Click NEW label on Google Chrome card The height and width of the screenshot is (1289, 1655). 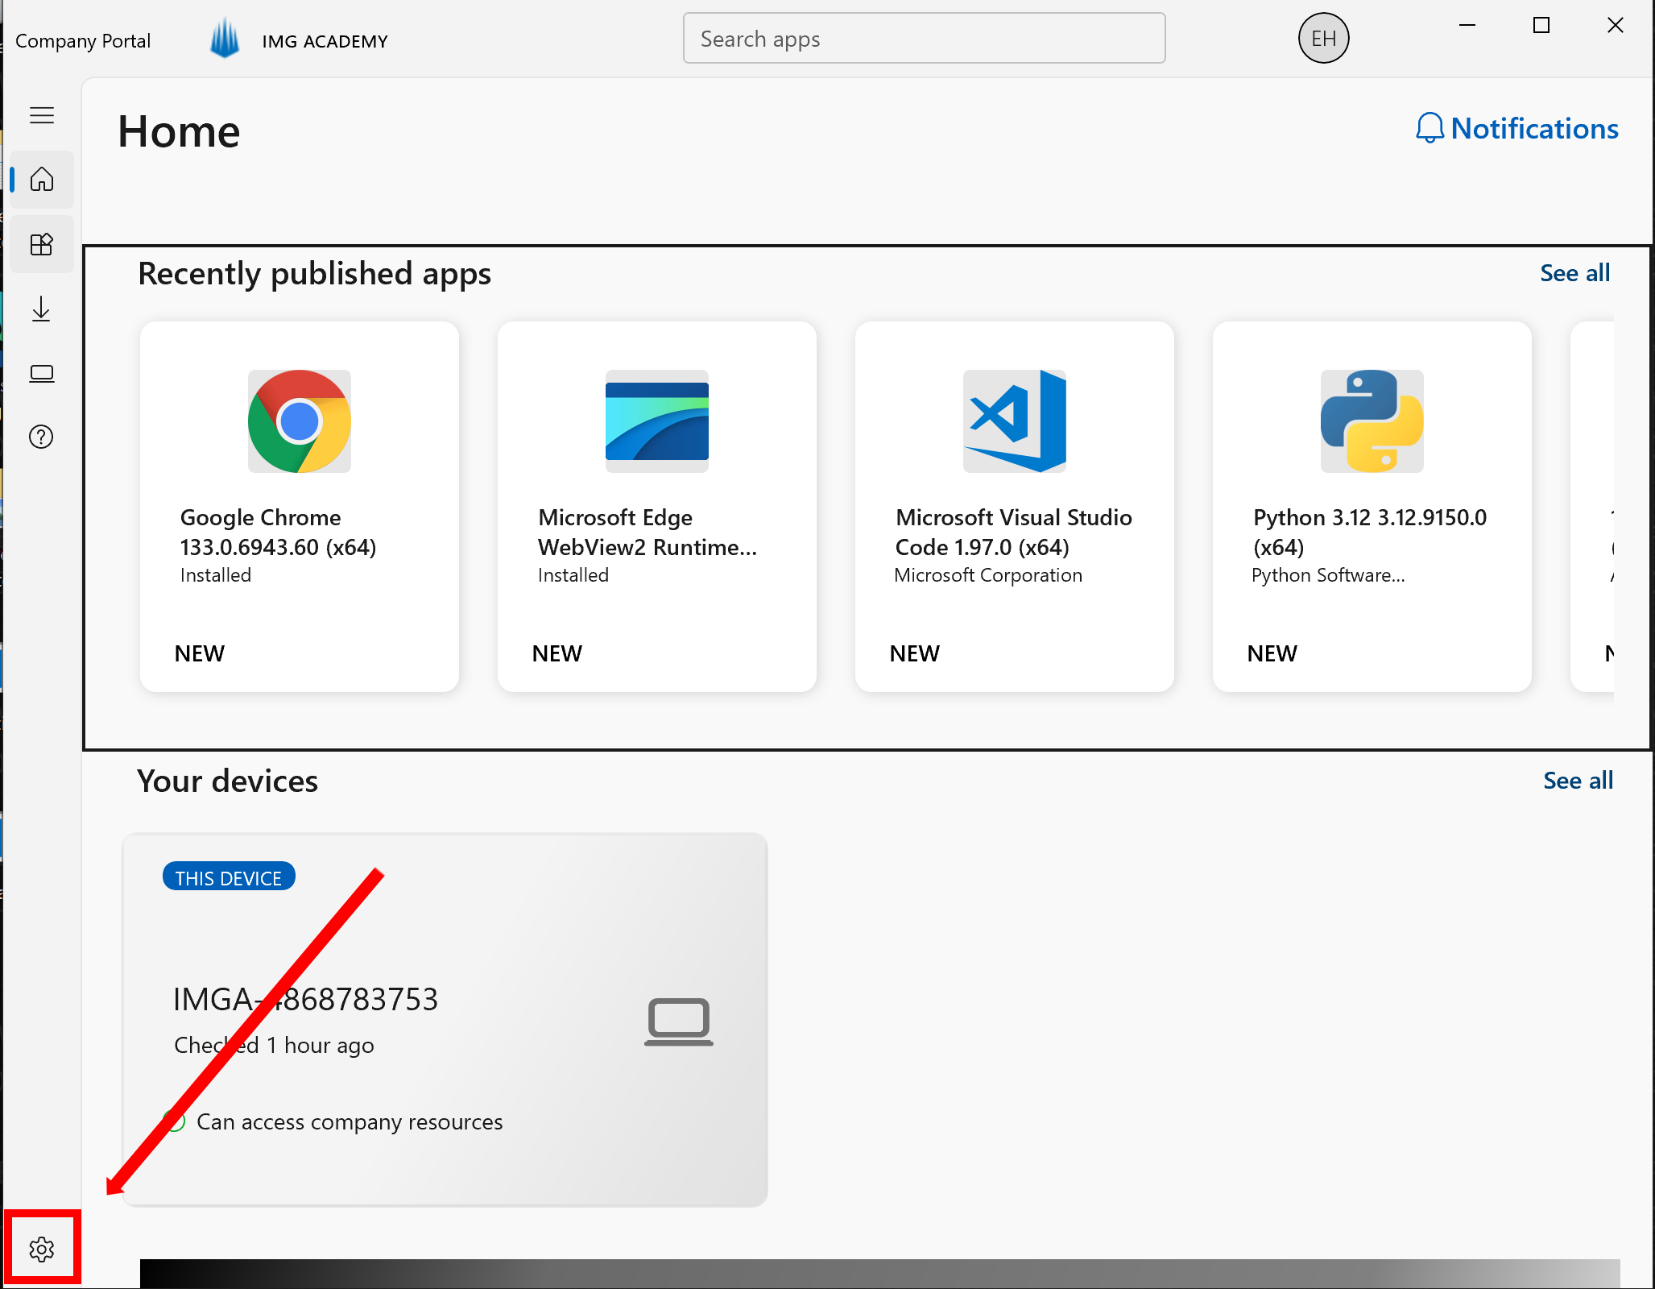coord(199,653)
